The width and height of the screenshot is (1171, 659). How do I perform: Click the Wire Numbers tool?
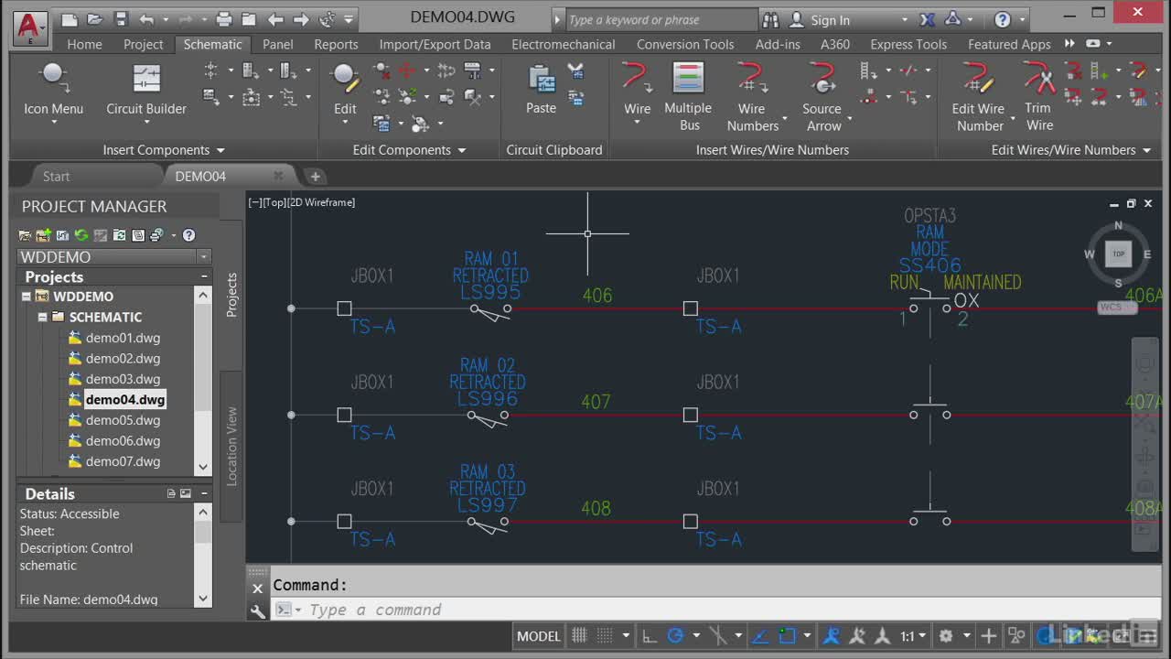752,96
